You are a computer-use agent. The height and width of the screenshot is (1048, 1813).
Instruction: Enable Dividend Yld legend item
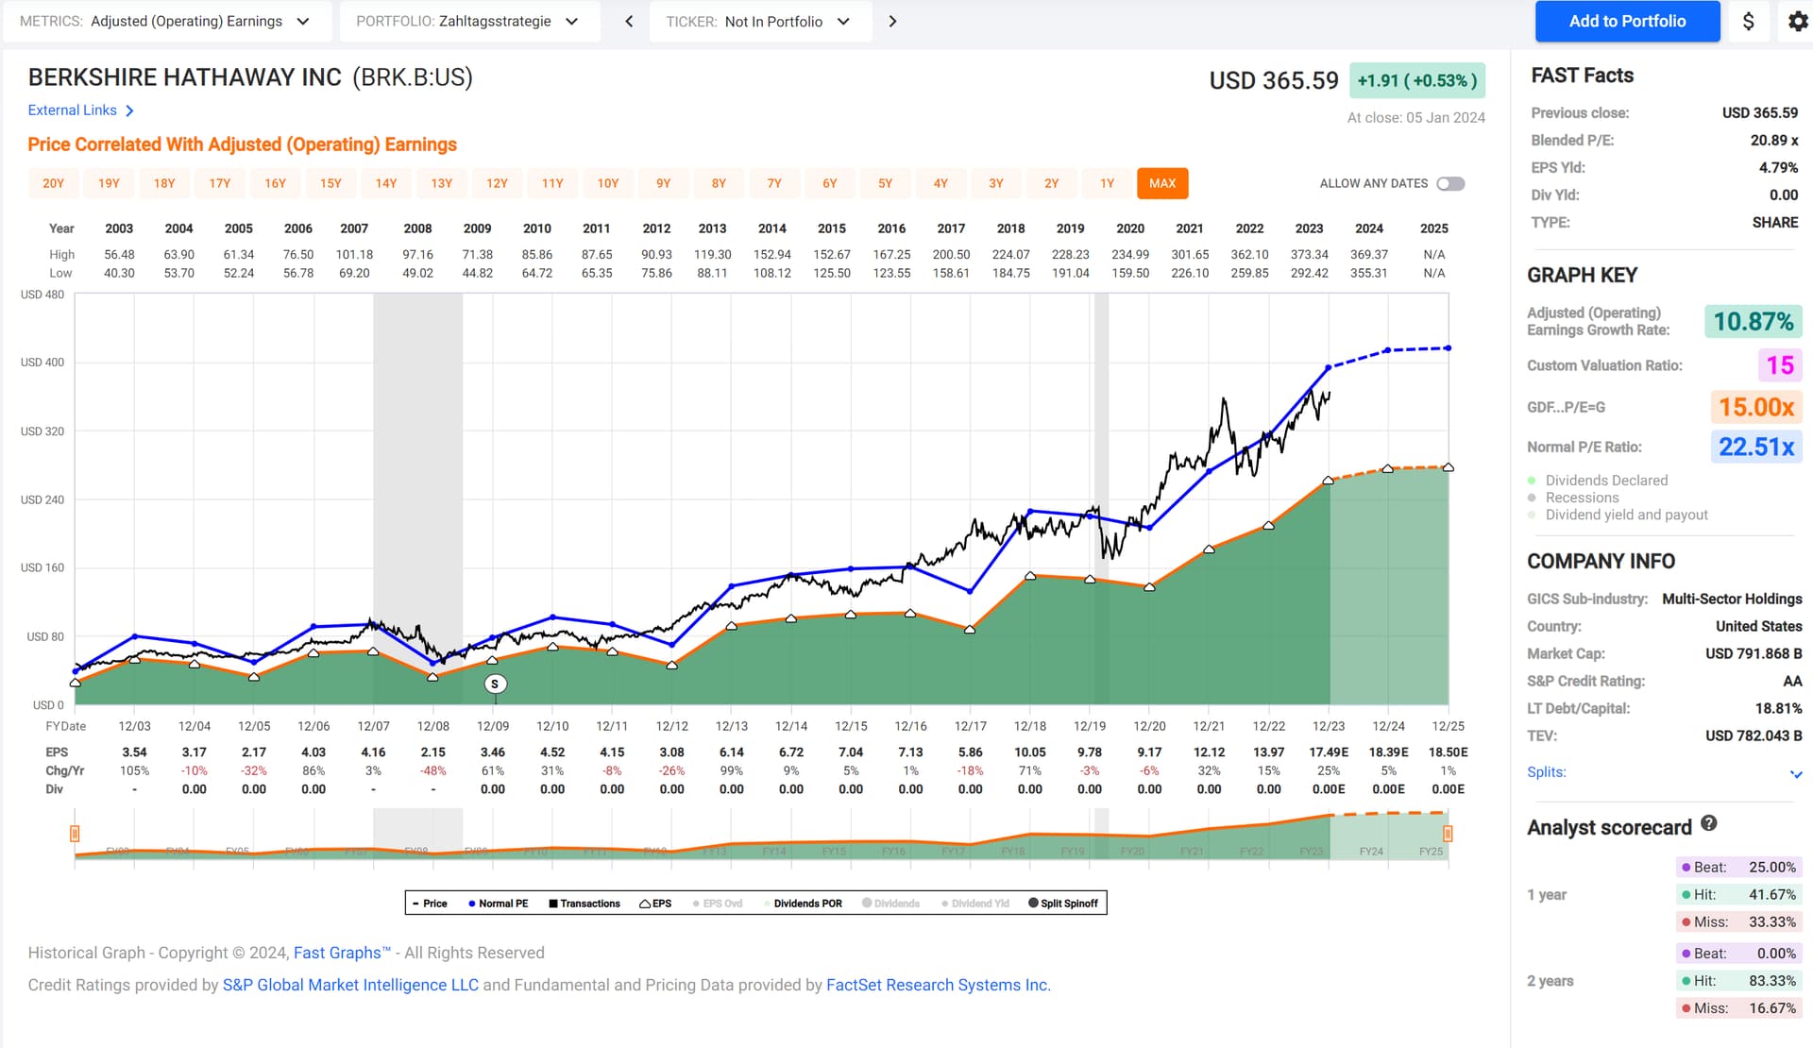(974, 904)
